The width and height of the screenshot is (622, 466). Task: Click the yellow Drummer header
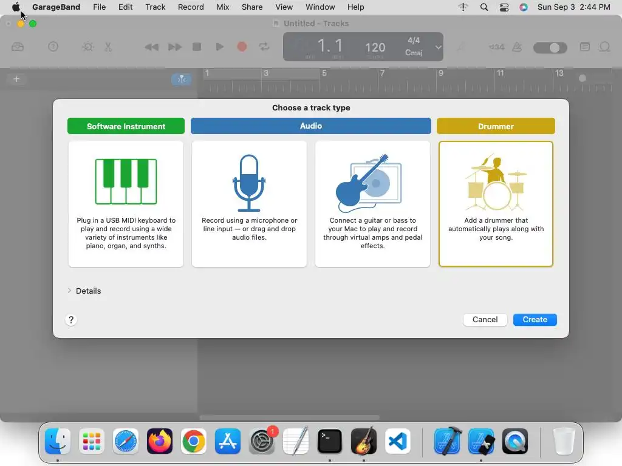click(496, 126)
